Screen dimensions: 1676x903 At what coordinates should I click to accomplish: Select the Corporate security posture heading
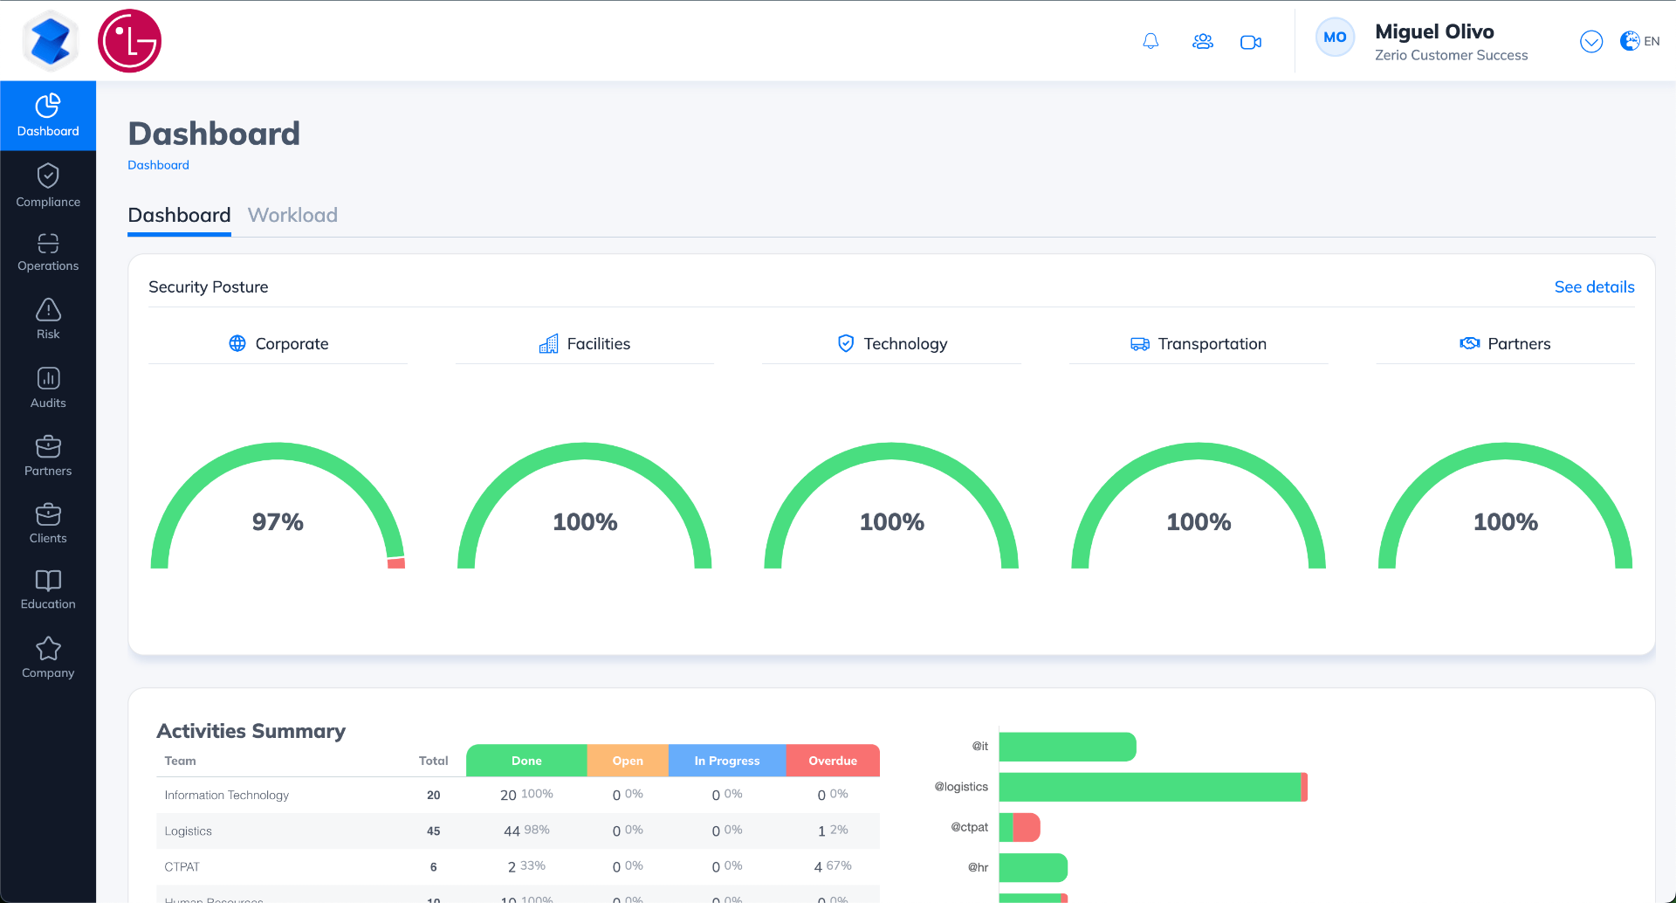pos(278,344)
